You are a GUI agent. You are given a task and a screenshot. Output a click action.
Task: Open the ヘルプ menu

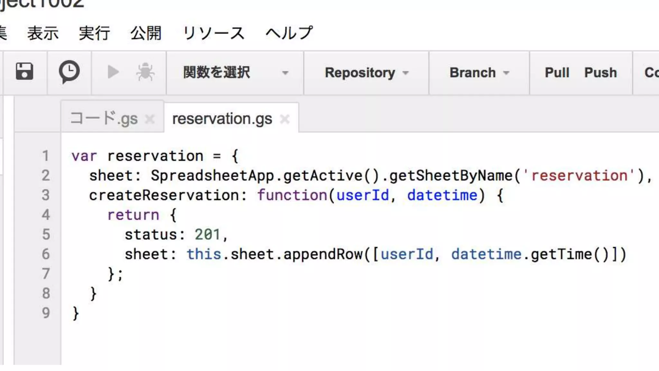click(x=289, y=33)
